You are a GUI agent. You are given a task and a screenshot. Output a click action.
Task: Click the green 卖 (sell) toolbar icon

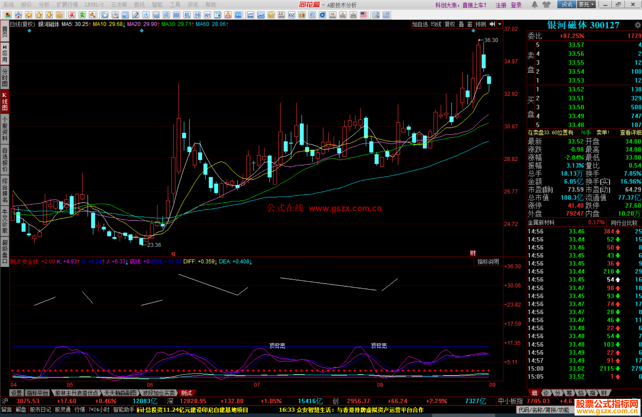coord(82,15)
